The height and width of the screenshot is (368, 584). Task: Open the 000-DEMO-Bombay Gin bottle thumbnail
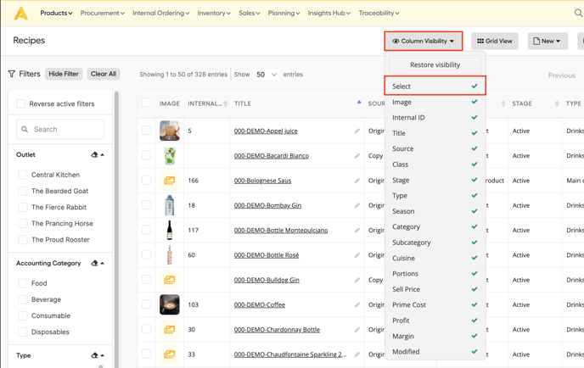pyautogui.click(x=170, y=205)
